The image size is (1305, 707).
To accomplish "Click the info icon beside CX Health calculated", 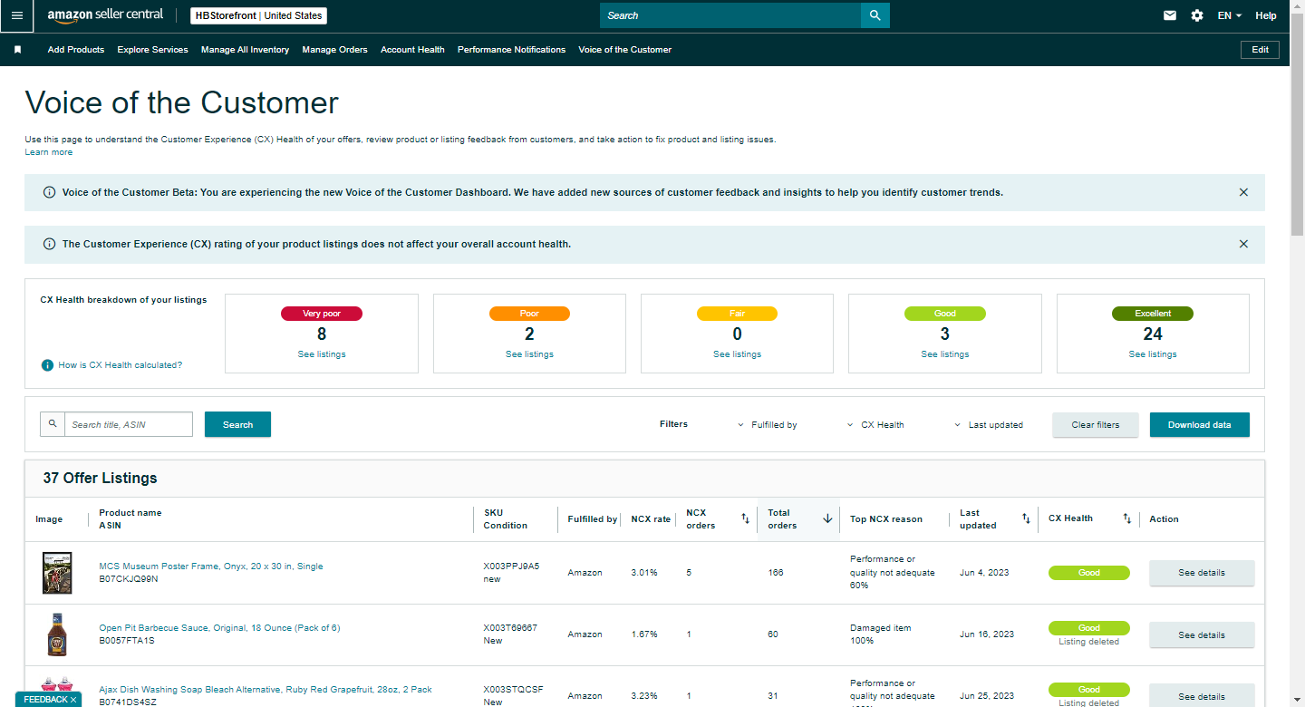I will click(x=47, y=365).
